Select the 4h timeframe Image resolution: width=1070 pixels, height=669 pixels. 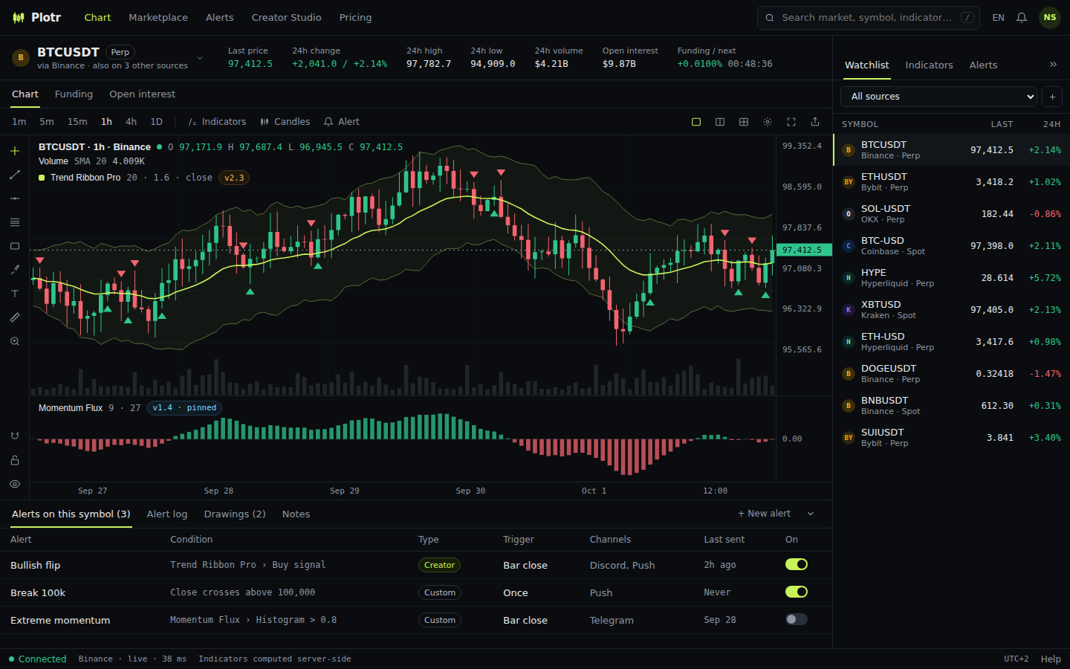(131, 122)
